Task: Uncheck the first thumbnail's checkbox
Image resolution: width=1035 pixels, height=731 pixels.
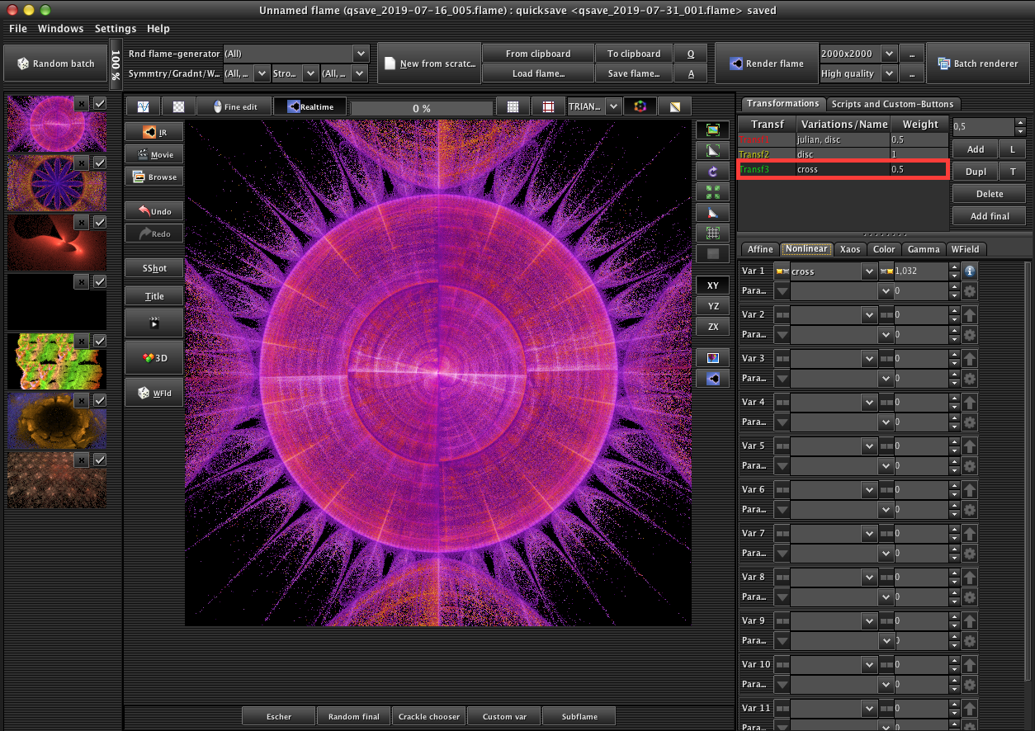Action: [100, 103]
